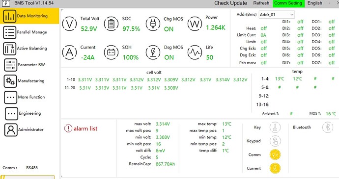Click the More Function dots icon

10,98
